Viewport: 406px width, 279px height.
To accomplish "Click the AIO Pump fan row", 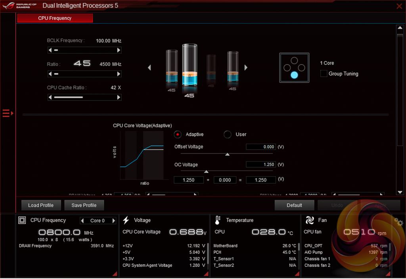I will click(x=346, y=252).
